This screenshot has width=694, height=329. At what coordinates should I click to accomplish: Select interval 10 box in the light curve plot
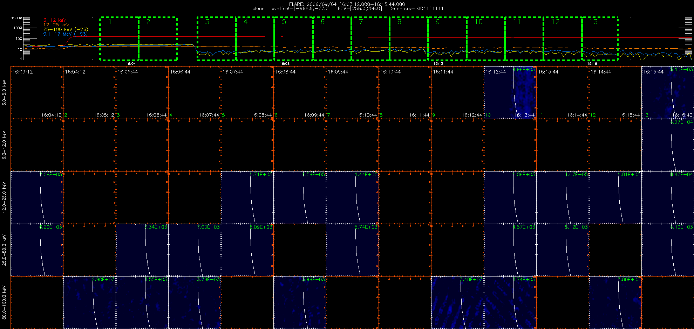click(486, 38)
